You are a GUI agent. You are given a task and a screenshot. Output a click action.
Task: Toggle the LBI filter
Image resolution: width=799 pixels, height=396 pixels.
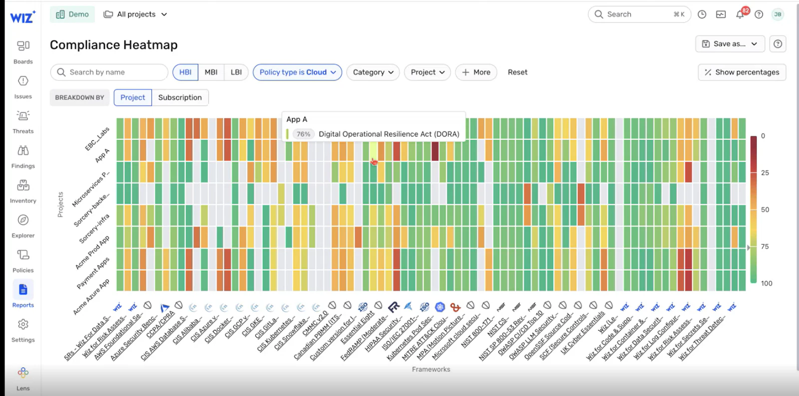click(236, 72)
